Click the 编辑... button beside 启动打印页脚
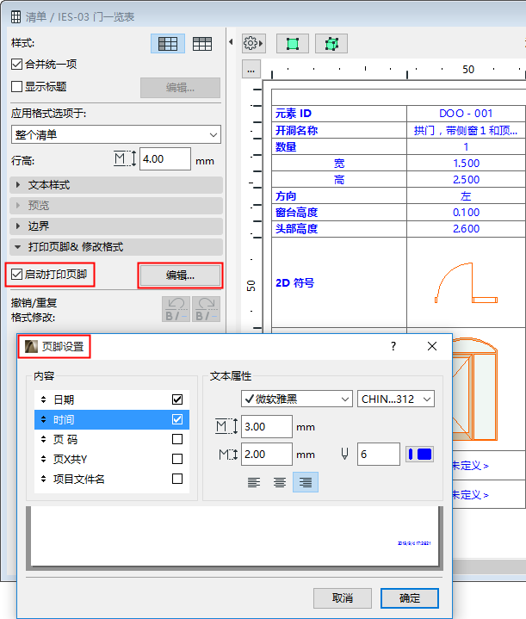Viewport: 526px width, 619px height. [x=180, y=275]
